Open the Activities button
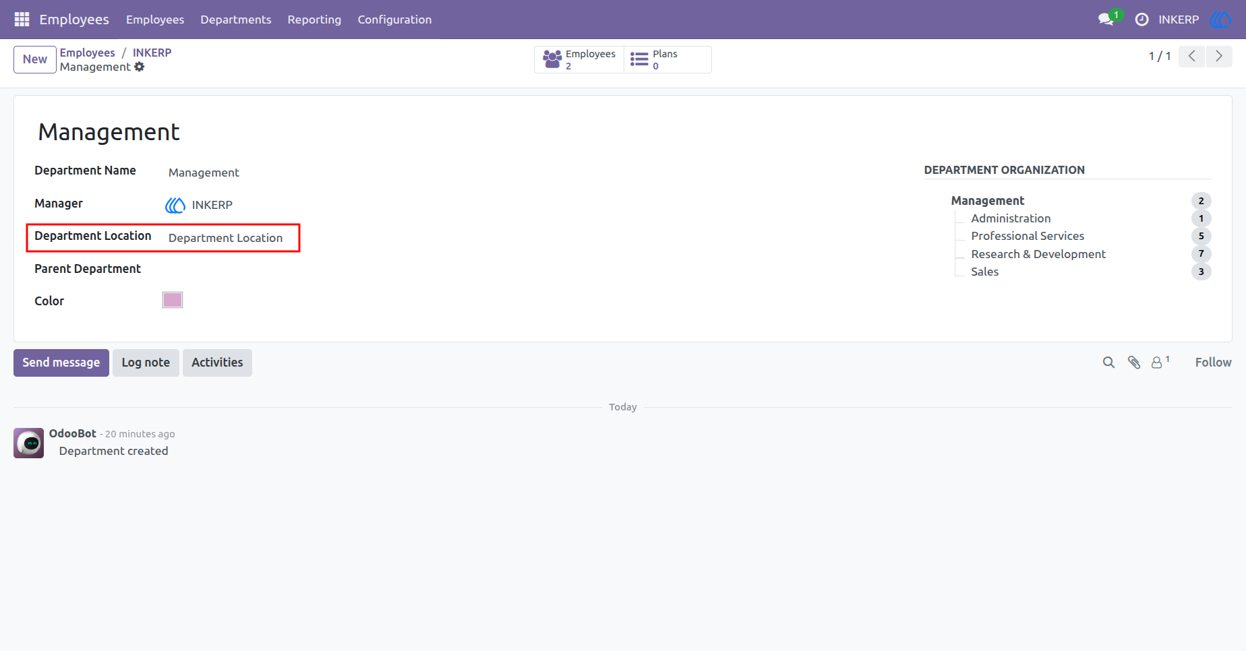 pos(217,363)
